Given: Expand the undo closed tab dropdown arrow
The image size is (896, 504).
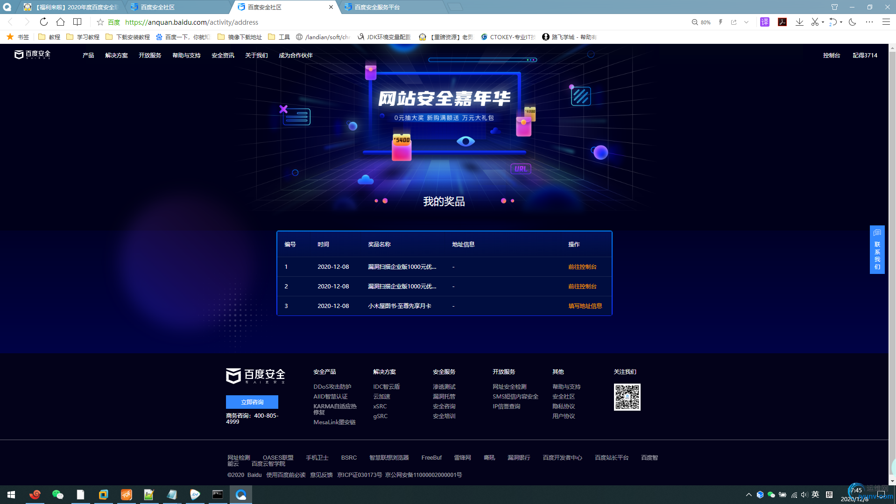Looking at the screenshot, I should 841,22.
